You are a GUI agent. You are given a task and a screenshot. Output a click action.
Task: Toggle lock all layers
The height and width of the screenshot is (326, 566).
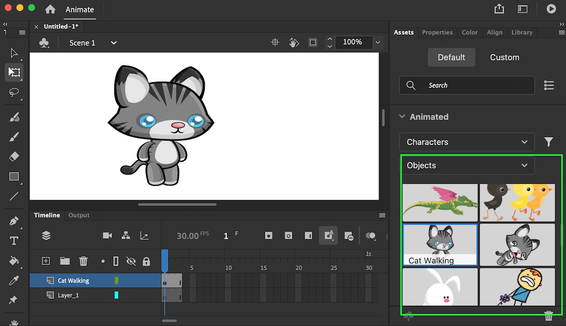pos(146,261)
